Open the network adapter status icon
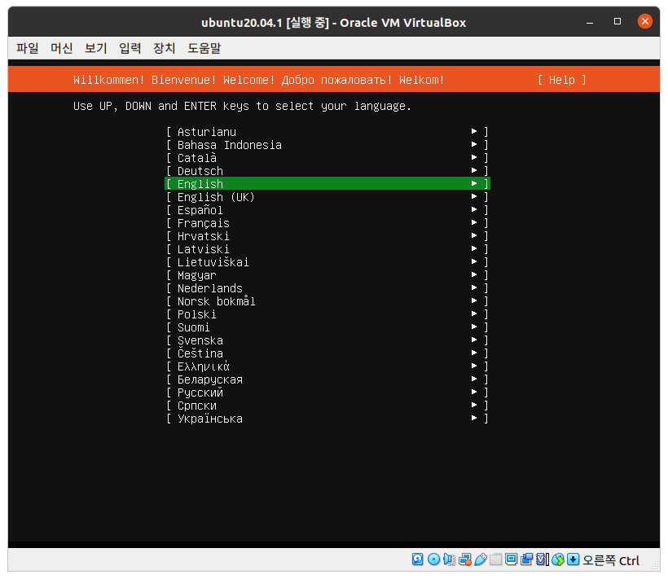The width and height of the screenshot is (668, 579). tap(465, 559)
